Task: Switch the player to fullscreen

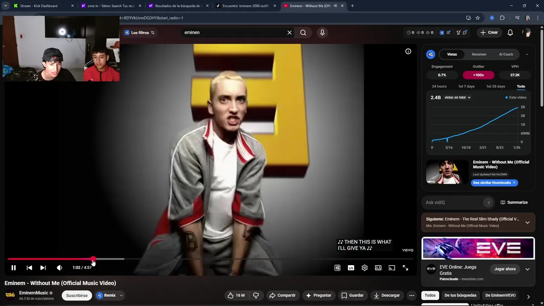Action: point(405,268)
